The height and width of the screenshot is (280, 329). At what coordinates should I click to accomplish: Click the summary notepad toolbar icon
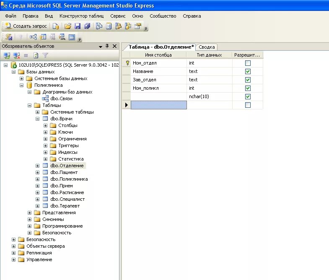[x=109, y=26]
